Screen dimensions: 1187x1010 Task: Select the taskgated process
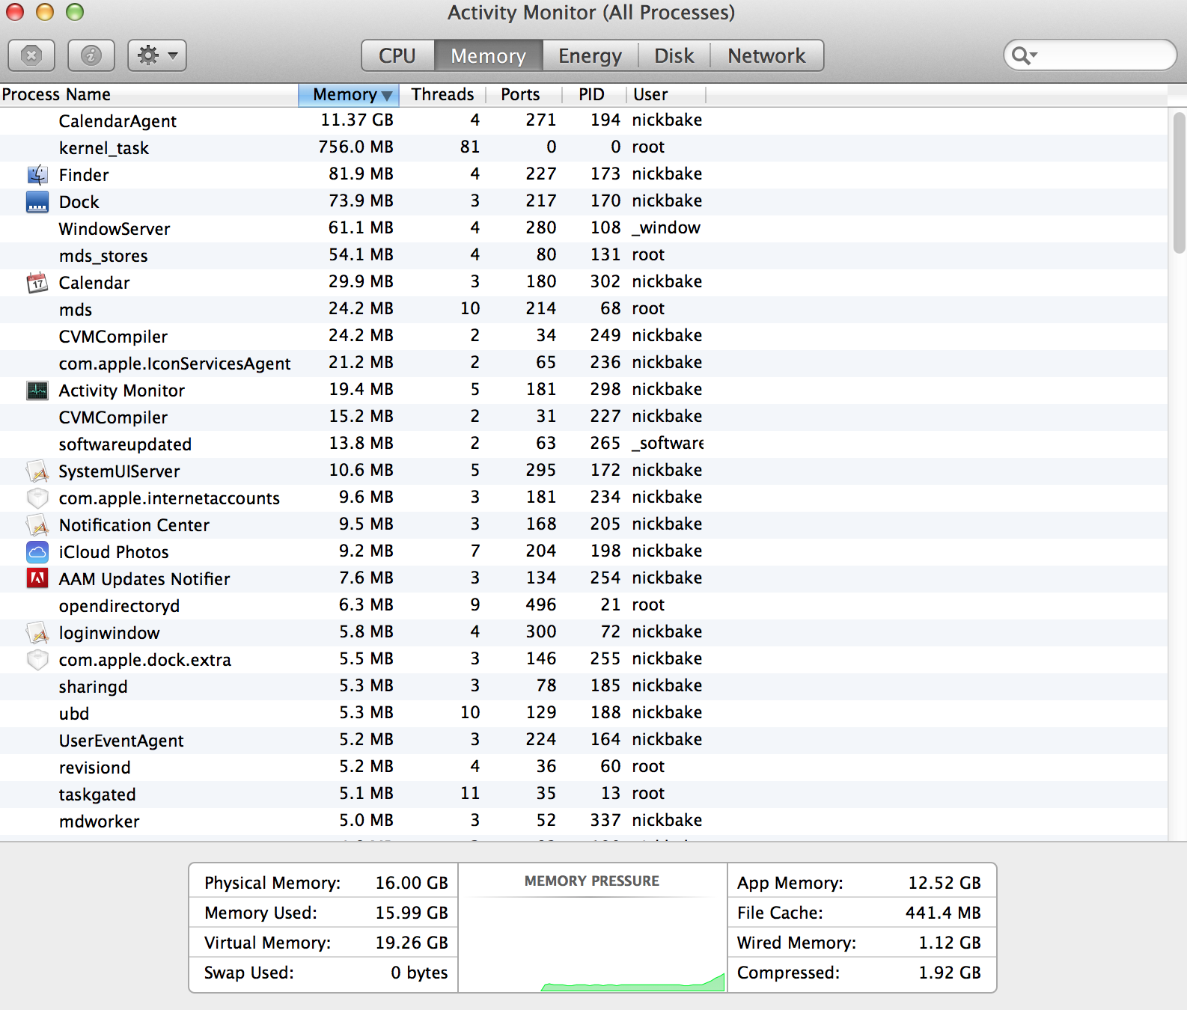point(584,795)
